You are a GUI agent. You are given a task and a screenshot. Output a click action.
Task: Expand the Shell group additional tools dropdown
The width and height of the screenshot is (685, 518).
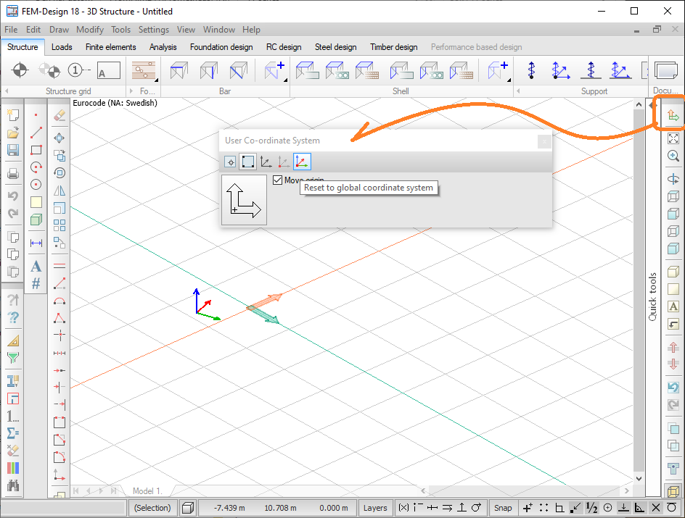point(509,80)
